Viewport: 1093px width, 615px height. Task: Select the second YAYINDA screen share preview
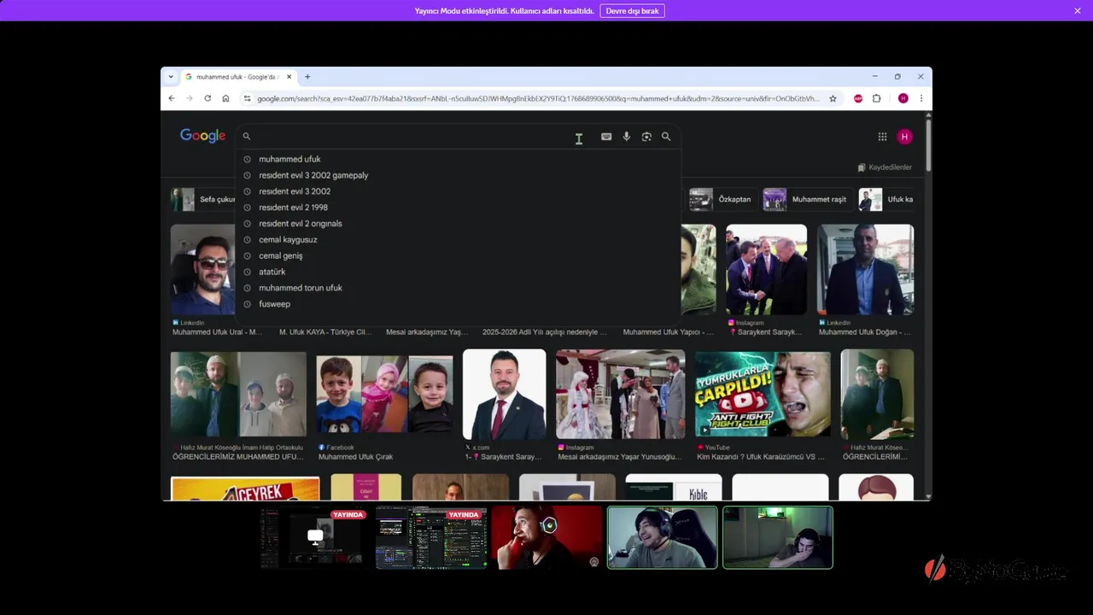pos(431,538)
